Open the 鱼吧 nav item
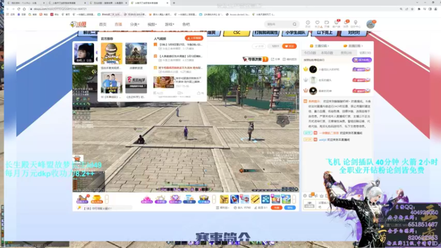 point(186,24)
